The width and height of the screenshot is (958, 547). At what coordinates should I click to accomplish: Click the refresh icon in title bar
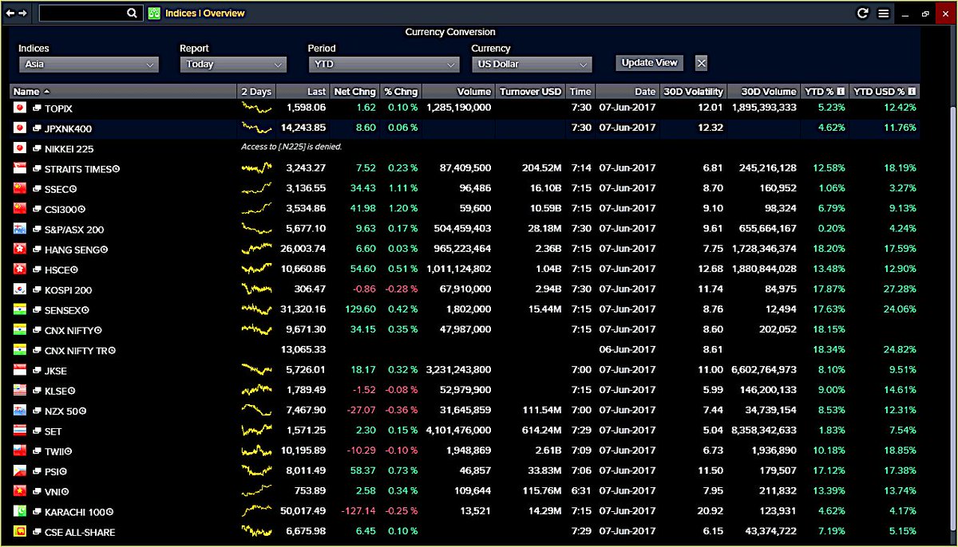(862, 14)
